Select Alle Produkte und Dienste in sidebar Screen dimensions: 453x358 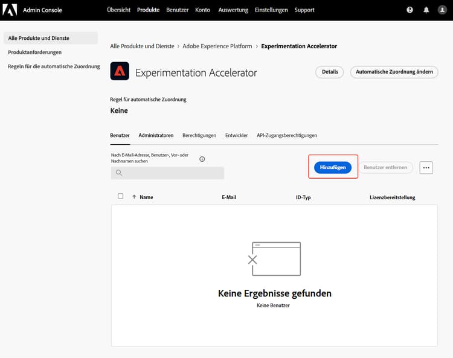(51, 38)
